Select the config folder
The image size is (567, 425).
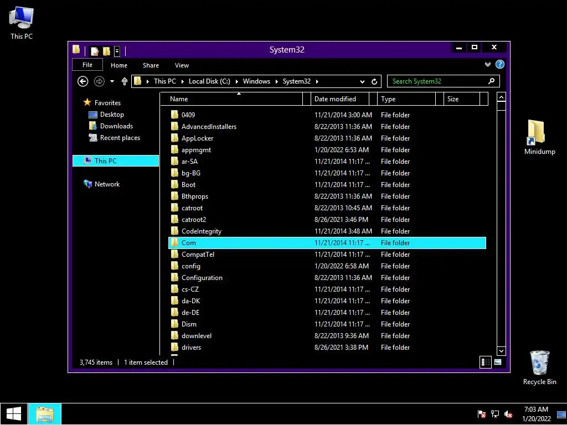click(x=190, y=266)
